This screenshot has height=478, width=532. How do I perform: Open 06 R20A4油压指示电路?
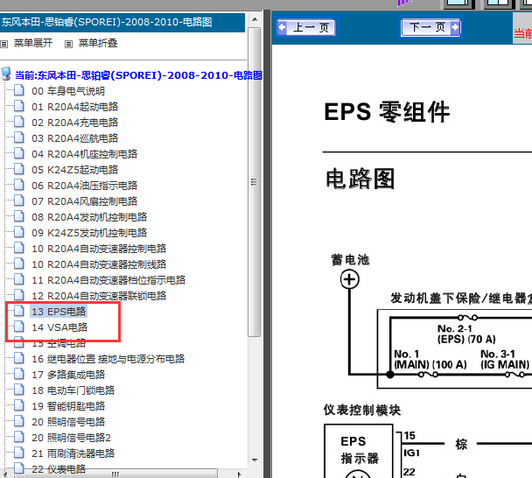85,186
